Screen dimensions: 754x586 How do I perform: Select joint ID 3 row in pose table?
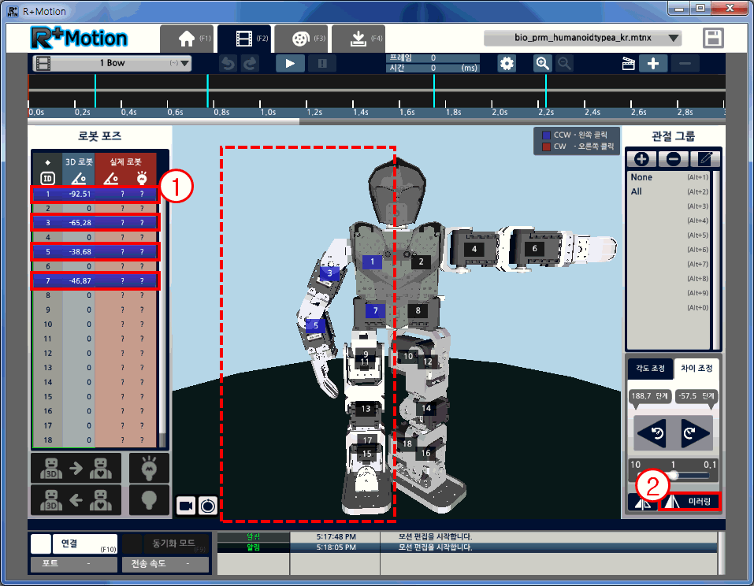point(95,223)
